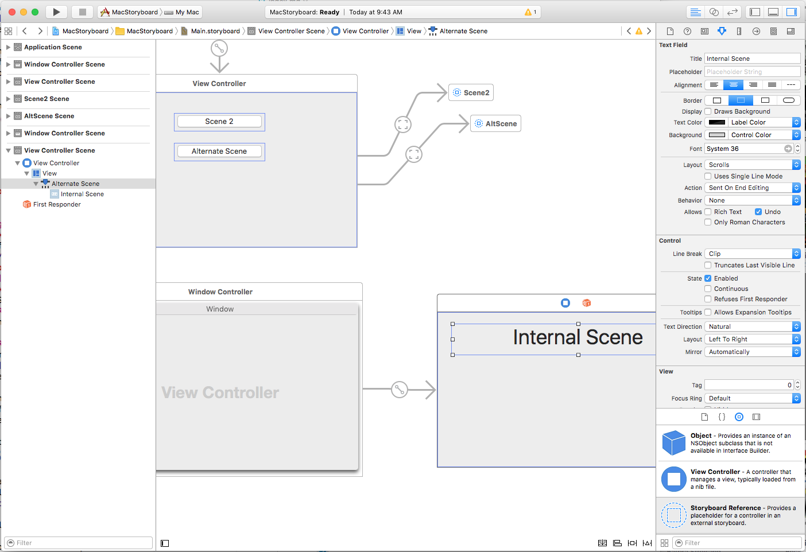Switch to the Media library
Image resolution: width=806 pixels, height=552 pixels.
click(756, 417)
